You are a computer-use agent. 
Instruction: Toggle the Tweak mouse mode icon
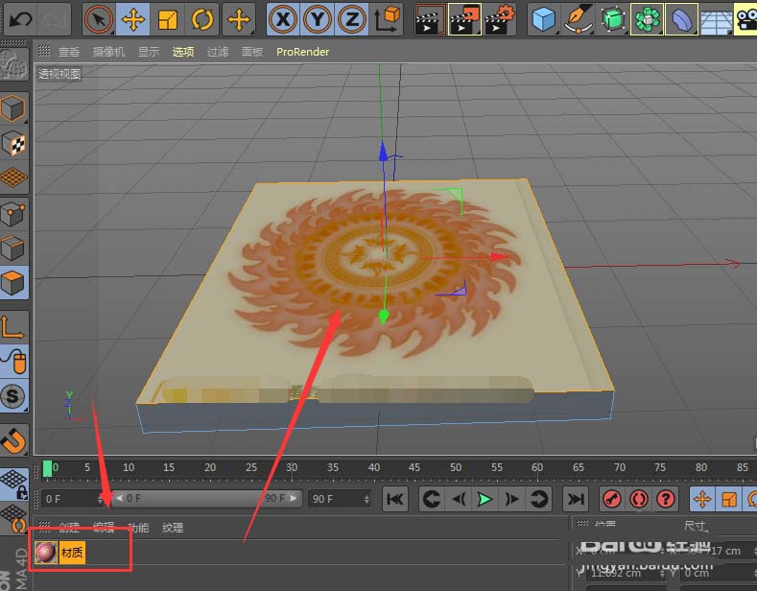click(14, 361)
